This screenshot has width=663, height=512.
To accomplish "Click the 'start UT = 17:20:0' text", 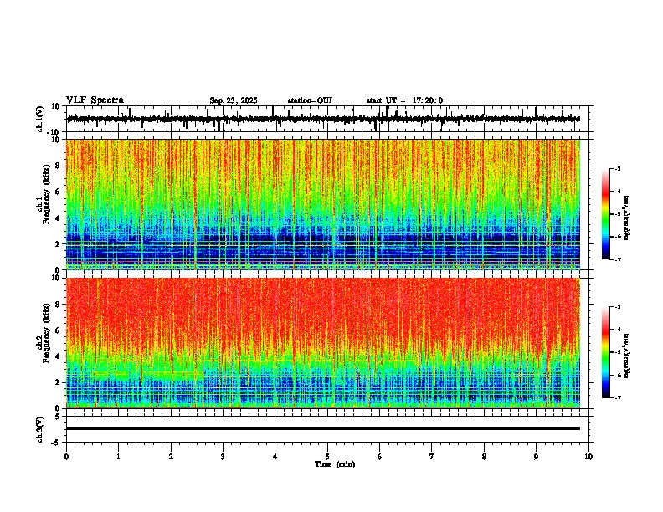I will (x=404, y=100).
